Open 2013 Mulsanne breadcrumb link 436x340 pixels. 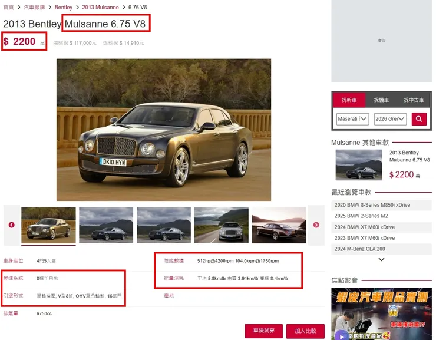tap(100, 7)
